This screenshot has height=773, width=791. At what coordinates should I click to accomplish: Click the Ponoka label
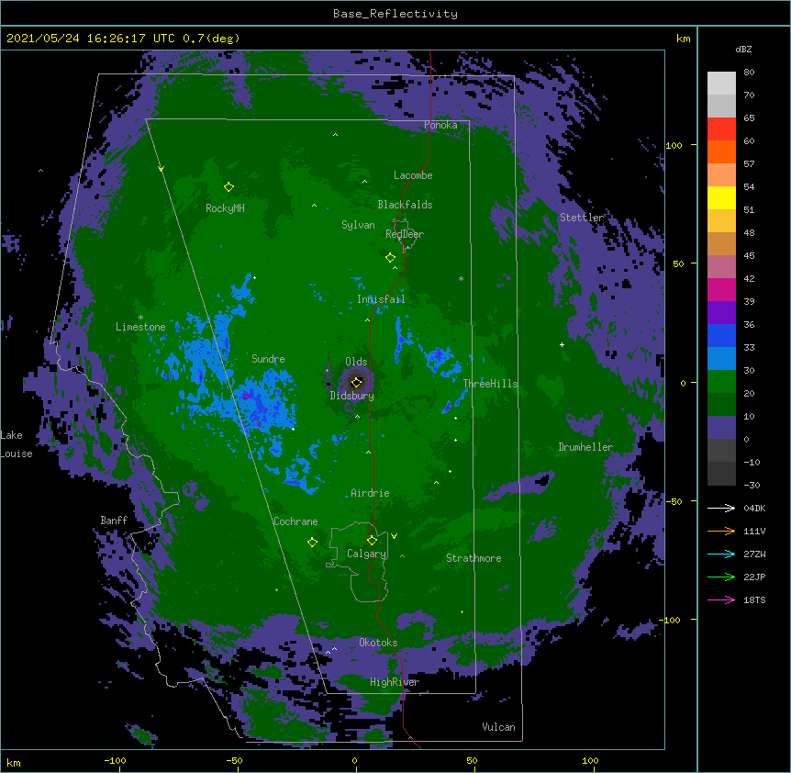[440, 125]
